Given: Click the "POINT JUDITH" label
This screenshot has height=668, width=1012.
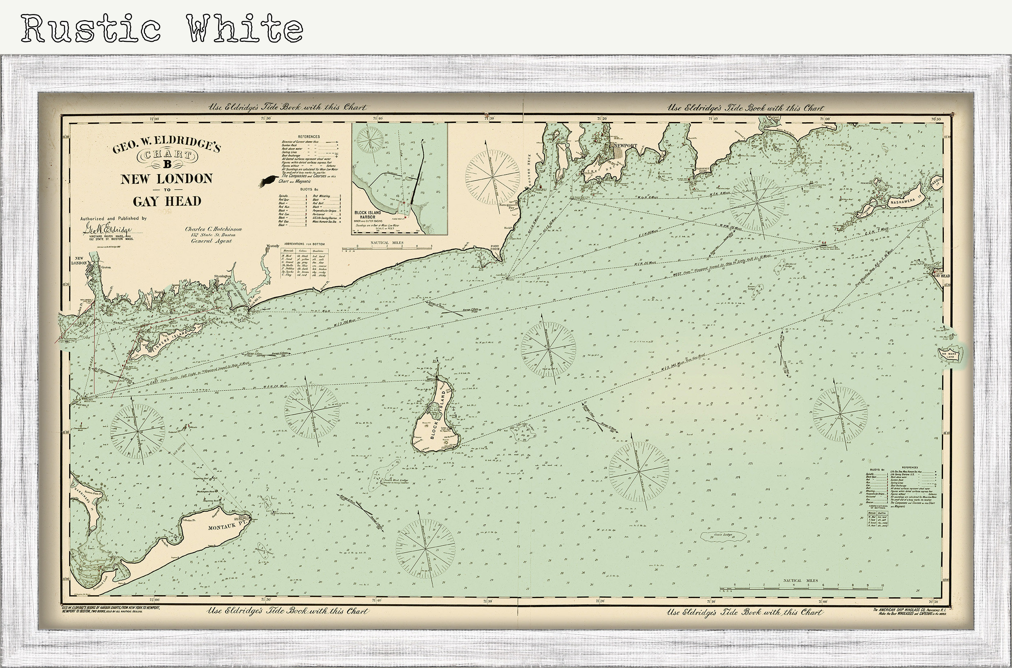Looking at the screenshot, I should [x=495, y=248].
